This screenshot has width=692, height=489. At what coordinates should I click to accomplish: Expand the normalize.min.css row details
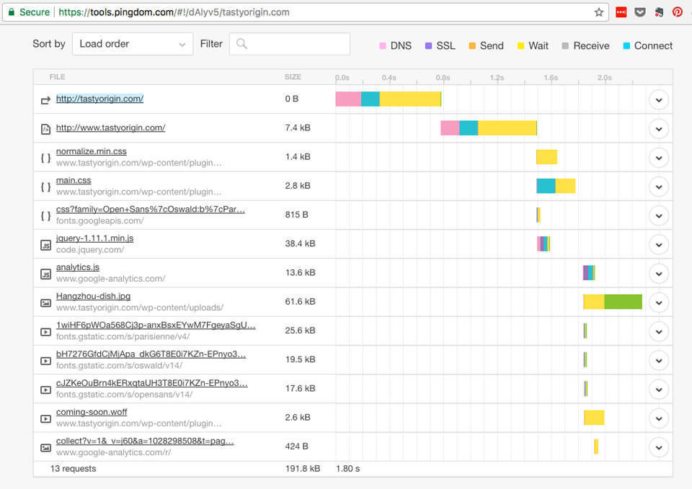658,158
